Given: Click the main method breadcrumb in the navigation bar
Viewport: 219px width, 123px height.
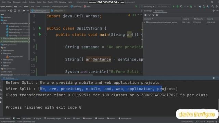Looking at the screenshot, I should (87, 6).
